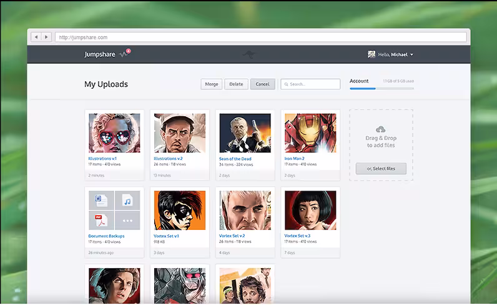Click the Drag & Drop to add files text
This screenshot has height=305, width=497.
coord(381,141)
